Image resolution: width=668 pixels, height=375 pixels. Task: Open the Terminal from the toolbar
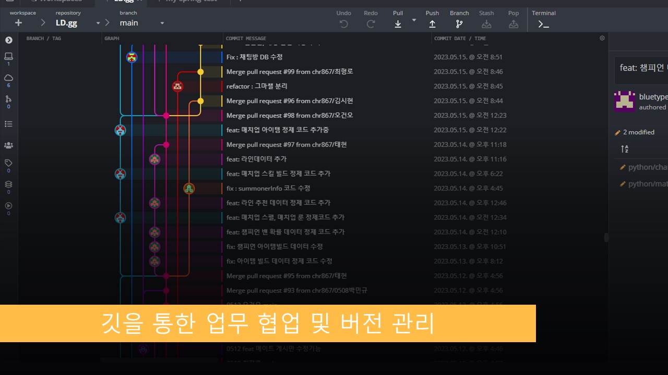[543, 23]
